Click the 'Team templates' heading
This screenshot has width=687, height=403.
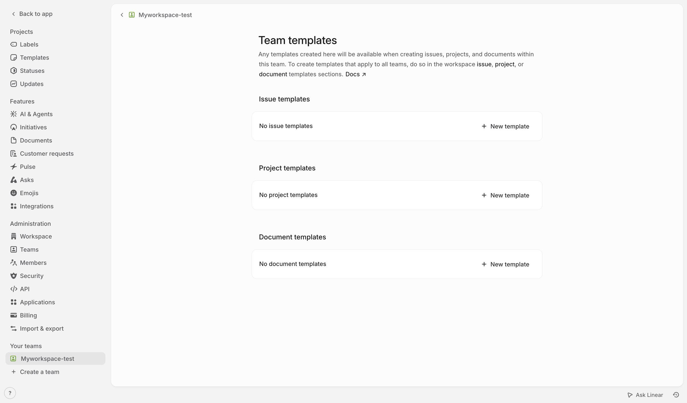tap(298, 40)
